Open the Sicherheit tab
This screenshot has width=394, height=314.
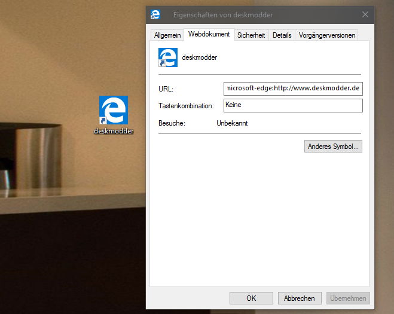(251, 35)
